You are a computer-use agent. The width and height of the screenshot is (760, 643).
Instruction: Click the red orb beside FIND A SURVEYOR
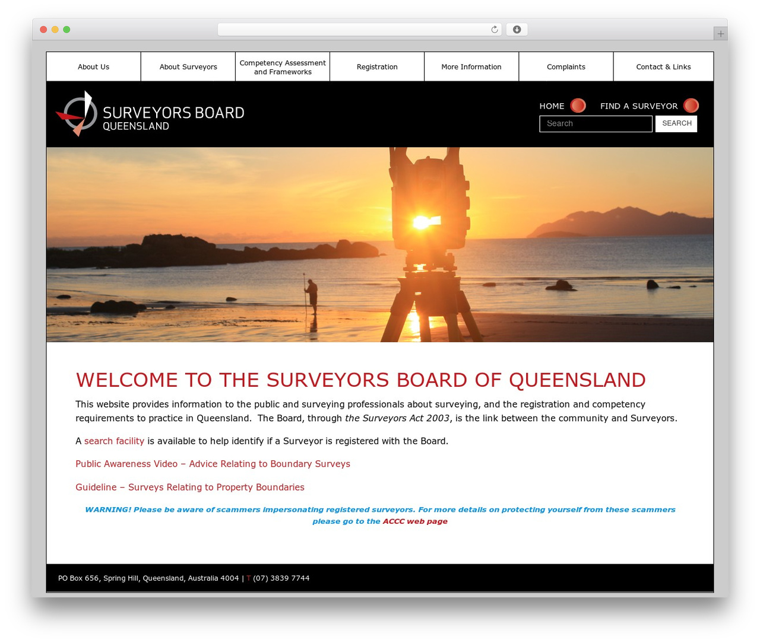[691, 106]
